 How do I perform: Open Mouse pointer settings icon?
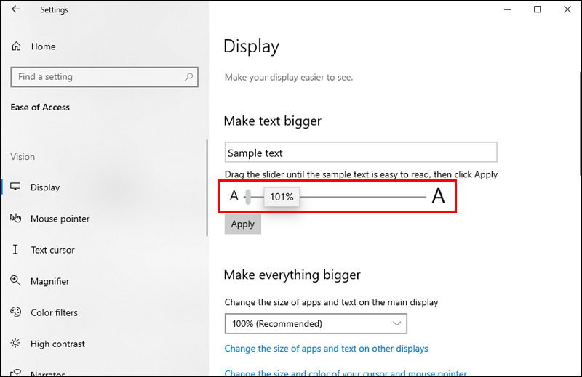15,218
